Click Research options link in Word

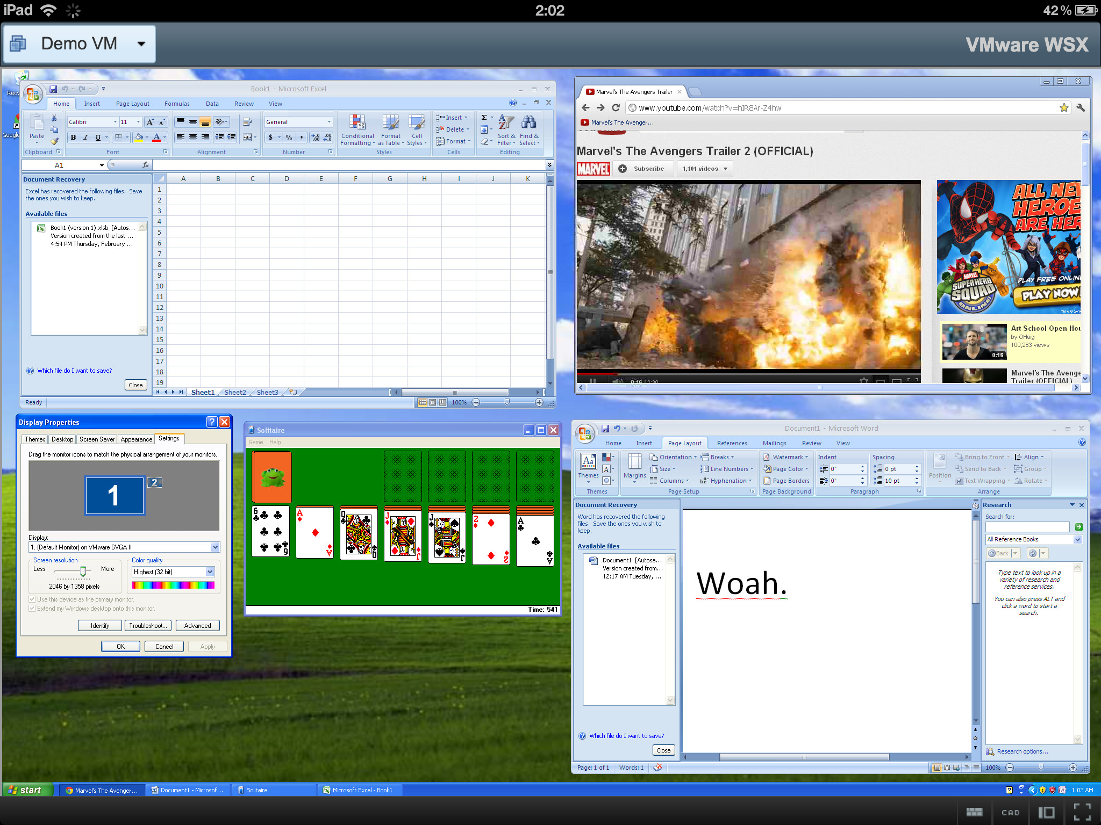(x=1022, y=751)
